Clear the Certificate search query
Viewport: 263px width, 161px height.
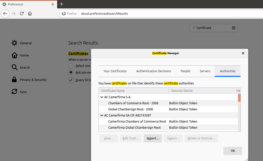233,28
